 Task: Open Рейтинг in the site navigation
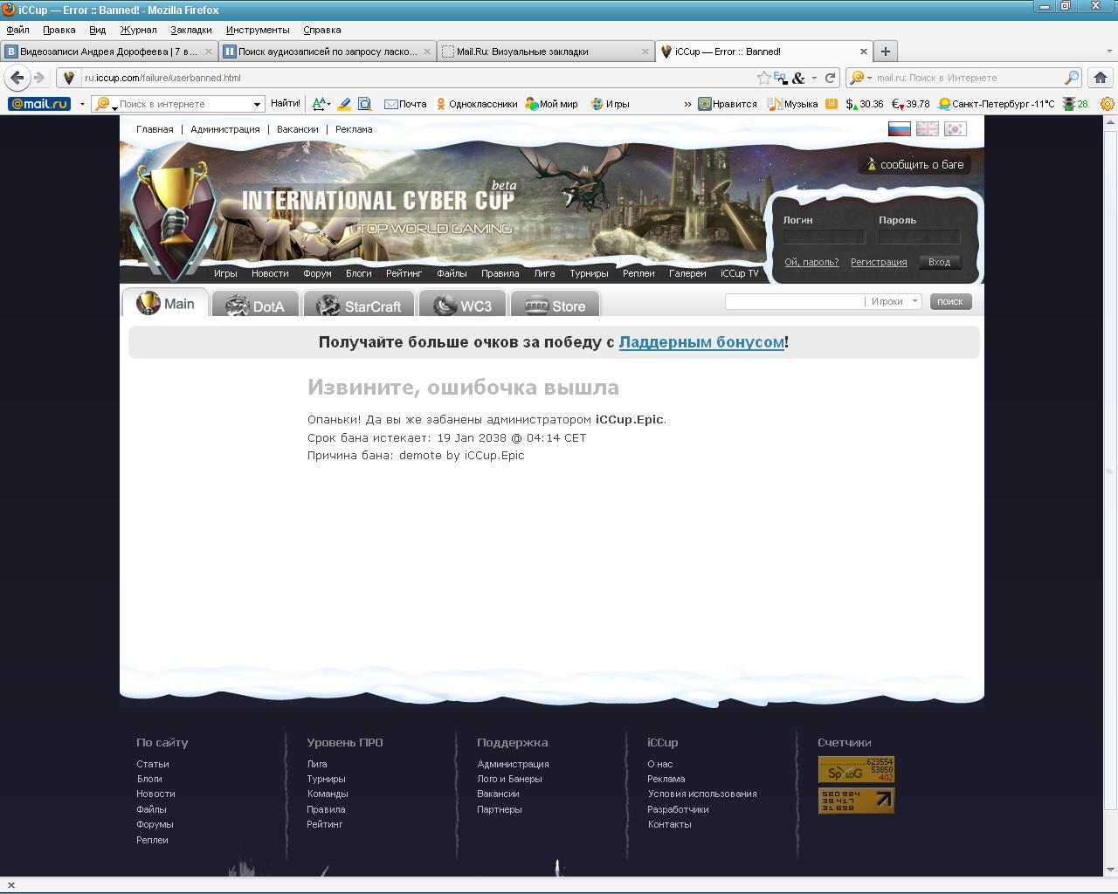[404, 273]
